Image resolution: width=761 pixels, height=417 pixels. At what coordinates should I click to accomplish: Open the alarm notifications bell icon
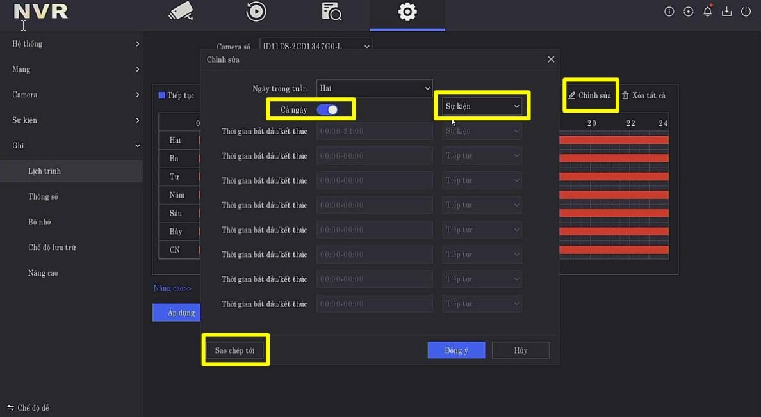pyautogui.click(x=708, y=12)
